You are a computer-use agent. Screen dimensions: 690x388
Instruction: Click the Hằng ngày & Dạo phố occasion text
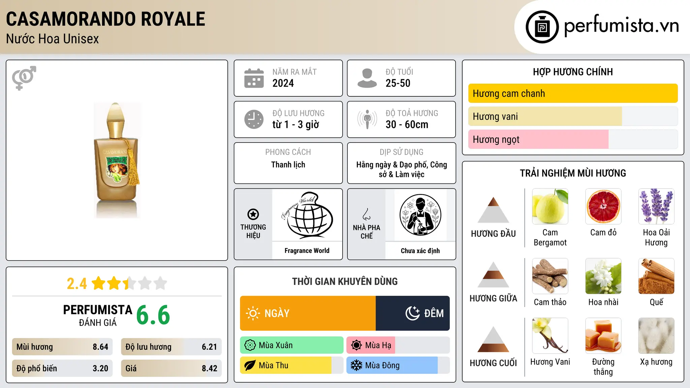tap(402, 169)
